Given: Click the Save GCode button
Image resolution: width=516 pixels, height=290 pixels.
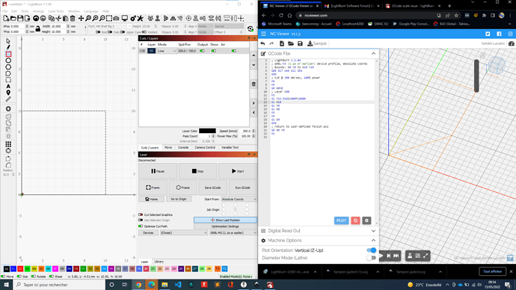Looking at the screenshot, I should [212, 188].
